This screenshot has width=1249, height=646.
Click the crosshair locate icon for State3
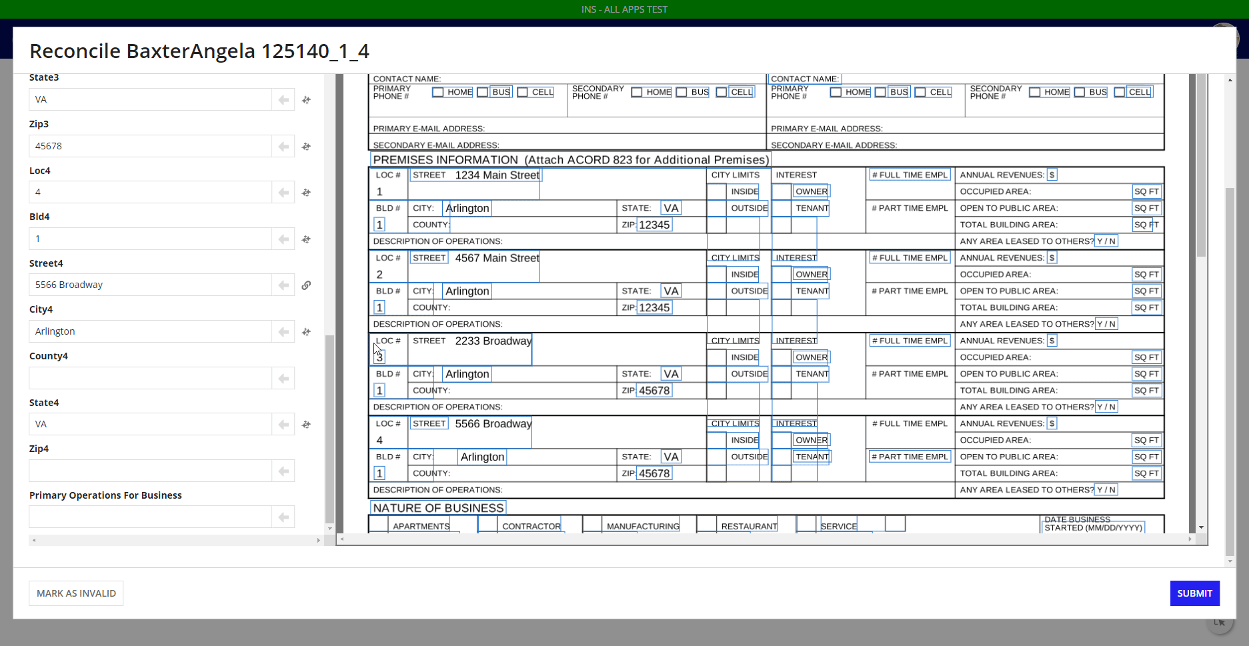(x=306, y=100)
